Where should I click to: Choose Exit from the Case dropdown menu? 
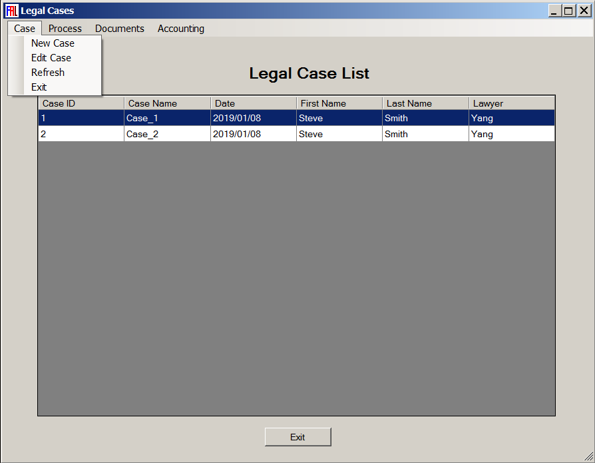click(39, 87)
